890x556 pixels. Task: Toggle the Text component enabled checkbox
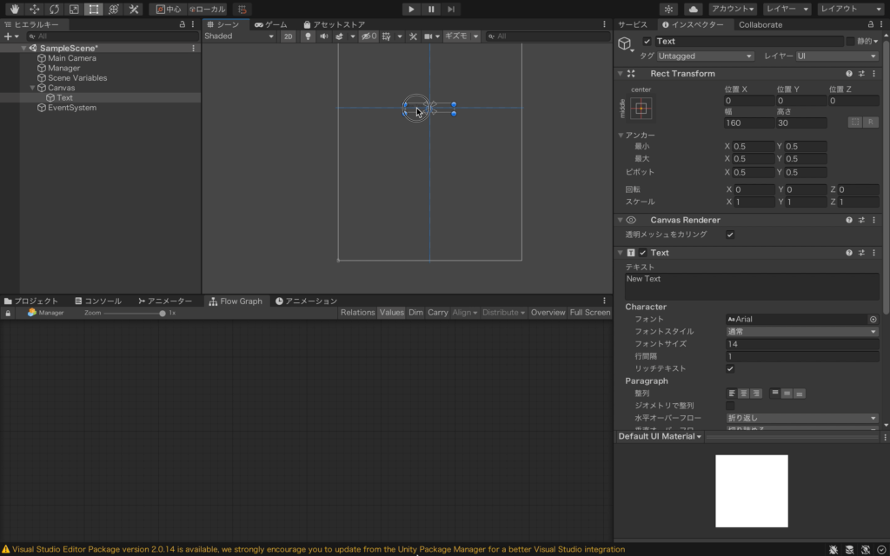click(642, 253)
